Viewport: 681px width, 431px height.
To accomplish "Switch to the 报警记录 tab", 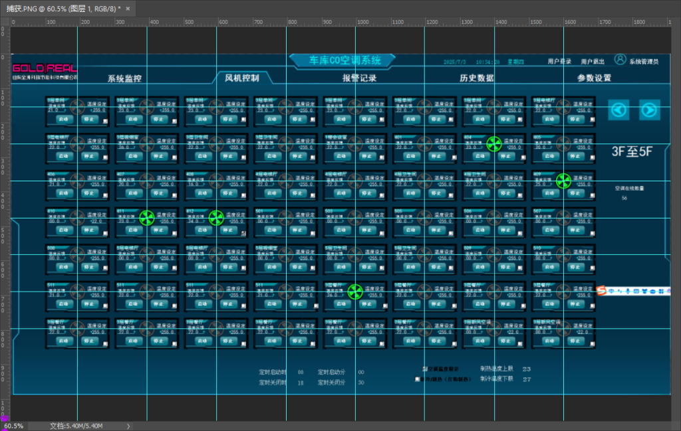I will [x=359, y=78].
